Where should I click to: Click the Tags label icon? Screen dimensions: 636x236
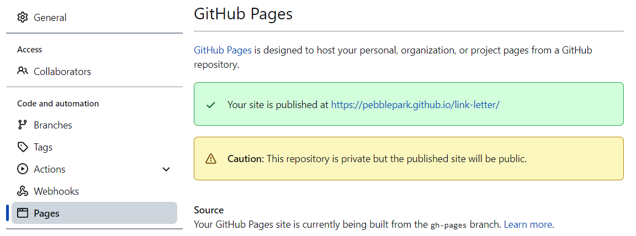[x=23, y=147]
